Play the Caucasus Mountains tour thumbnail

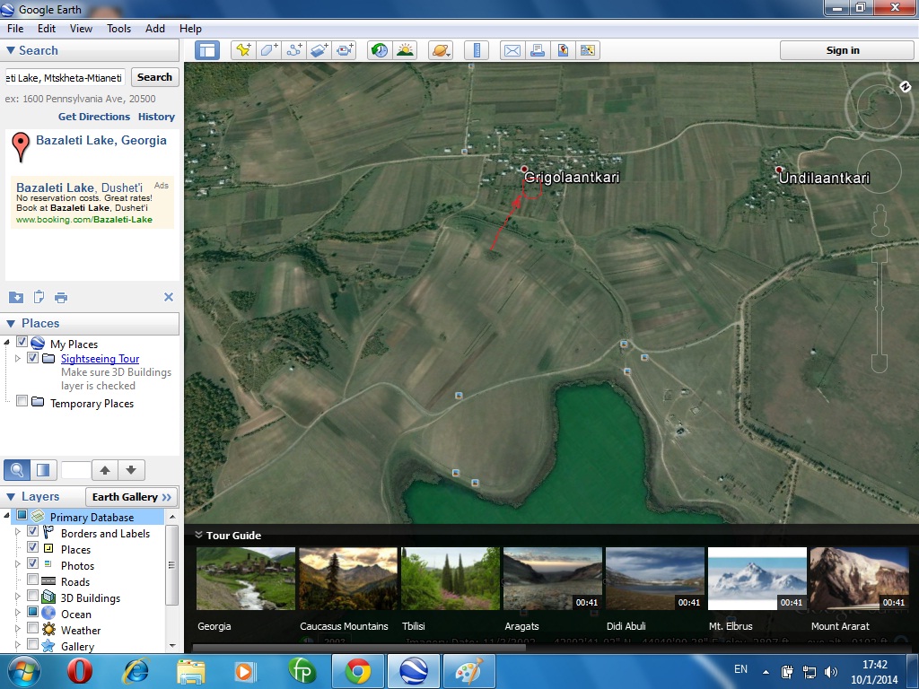pyautogui.click(x=348, y=579)
